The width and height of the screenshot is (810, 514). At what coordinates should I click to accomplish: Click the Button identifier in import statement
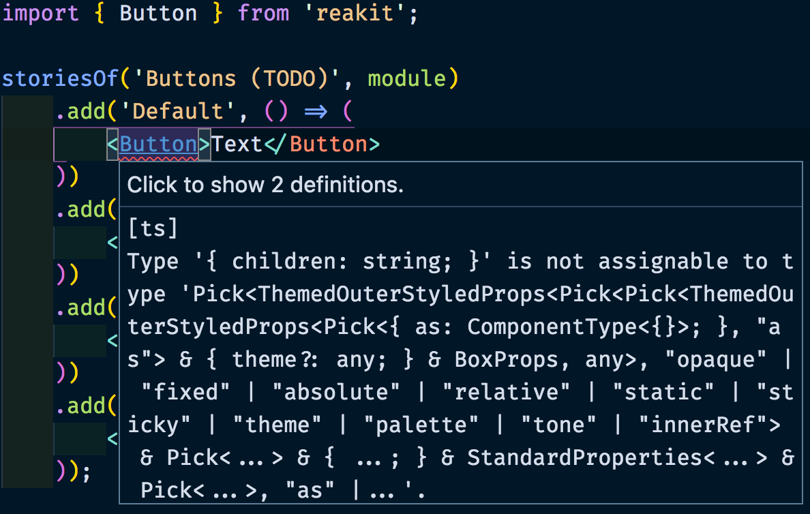coord(158,13)
